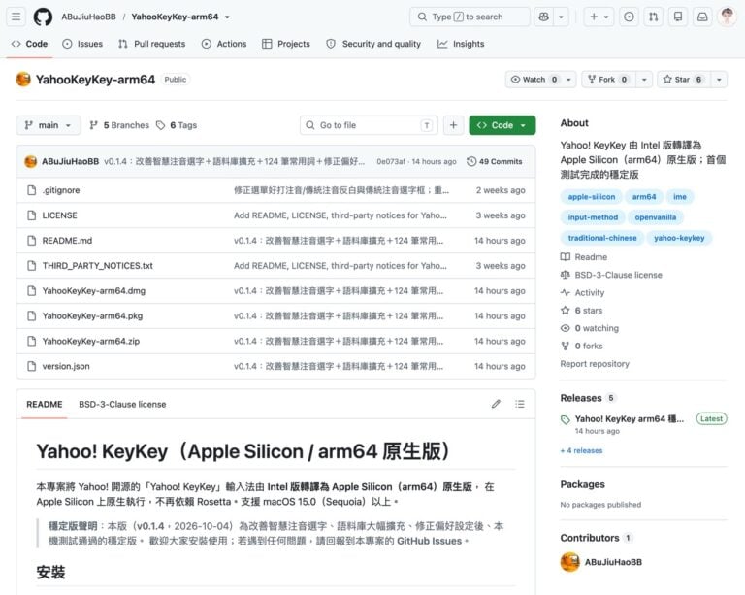Switch to the Insights tab
The image size is (745, 595).
coord(461,44)
